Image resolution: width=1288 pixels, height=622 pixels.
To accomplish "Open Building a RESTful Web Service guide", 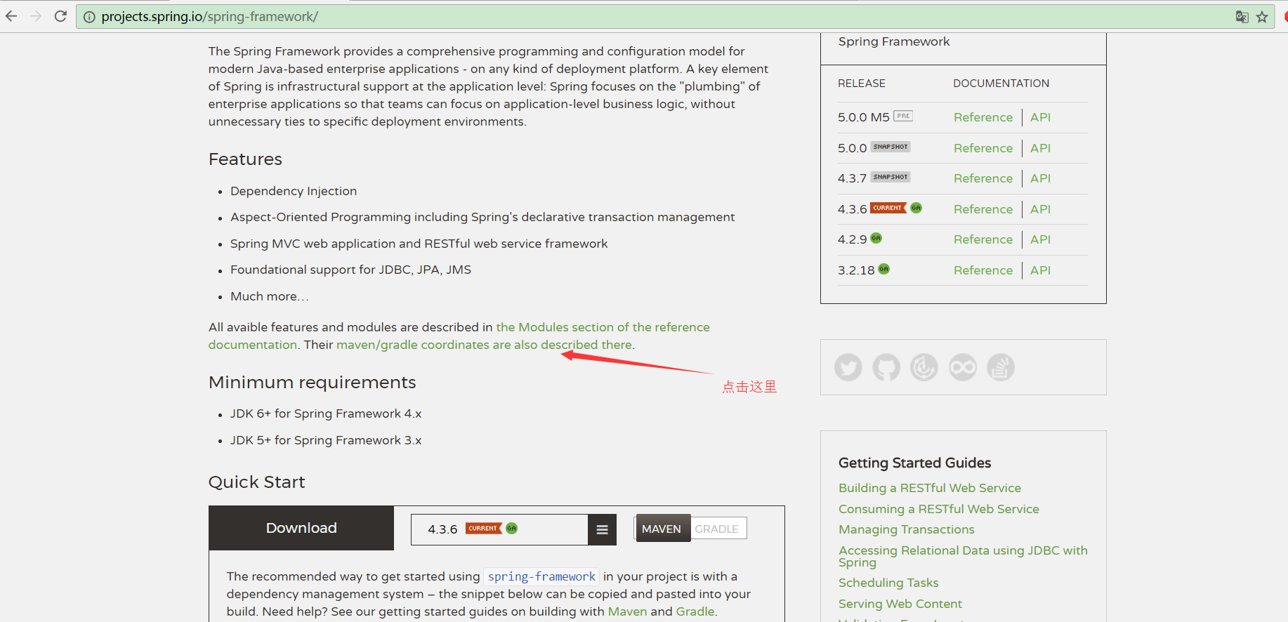I will (x=930, y=488).
